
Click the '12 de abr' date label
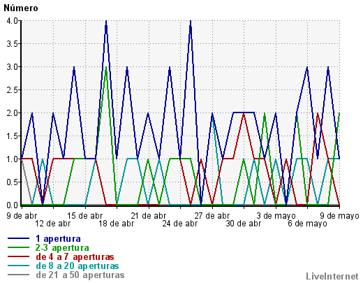(53, 224)
